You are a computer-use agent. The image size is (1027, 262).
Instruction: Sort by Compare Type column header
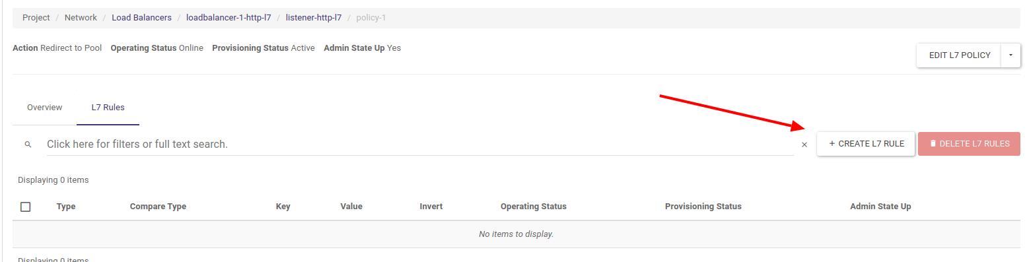click(158, 207)
